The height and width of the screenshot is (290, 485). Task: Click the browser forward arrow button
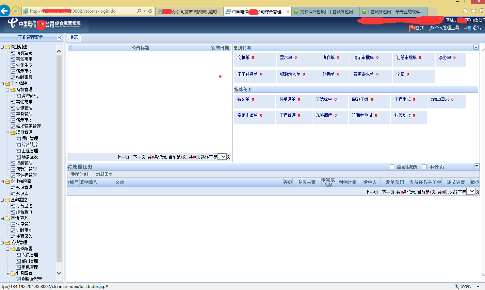(16, 11)
